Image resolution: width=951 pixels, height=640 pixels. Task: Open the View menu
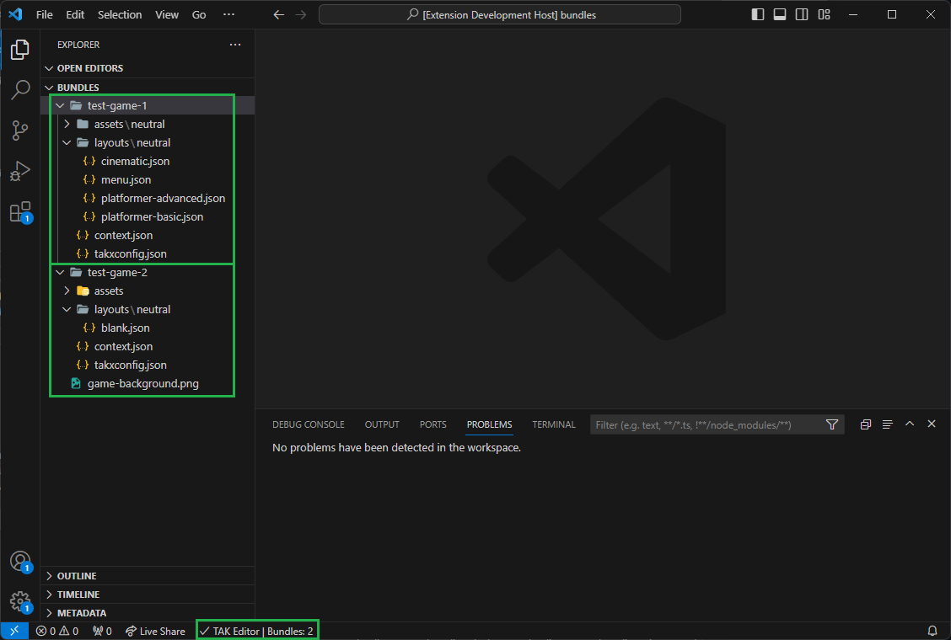click(167, 14)
